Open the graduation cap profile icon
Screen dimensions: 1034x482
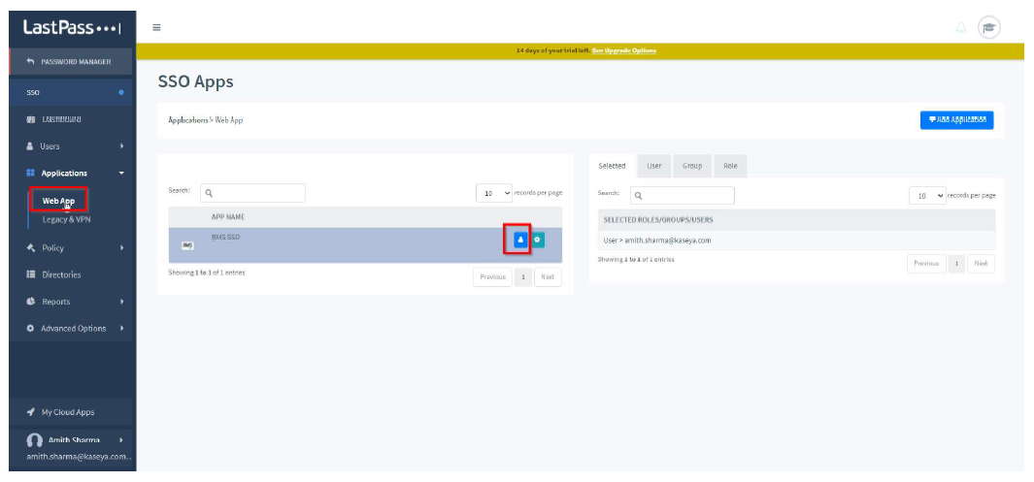(988, 28)
